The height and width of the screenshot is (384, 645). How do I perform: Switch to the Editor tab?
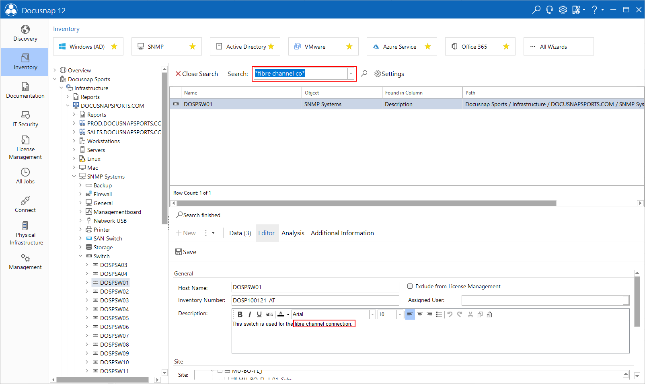266,233
